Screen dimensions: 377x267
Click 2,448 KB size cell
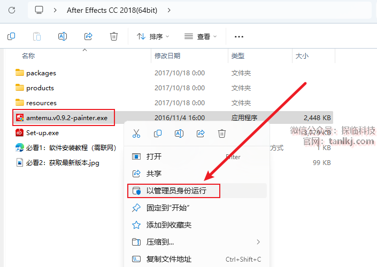pyautogui.click(x=317, y=118)
